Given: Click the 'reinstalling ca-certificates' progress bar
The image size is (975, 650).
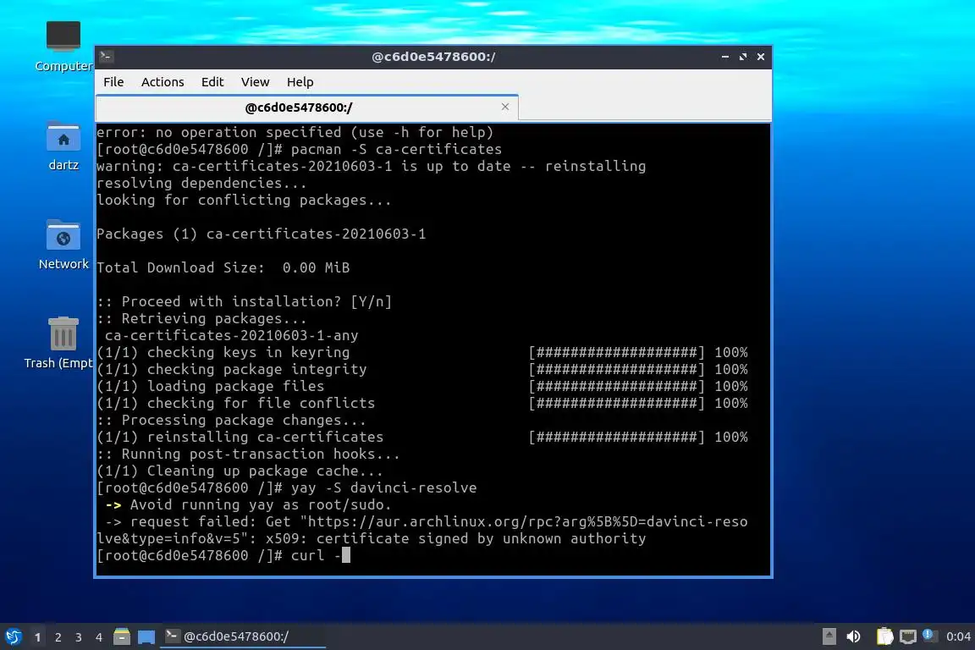Looking at the screenshot, I should (617, 438).
